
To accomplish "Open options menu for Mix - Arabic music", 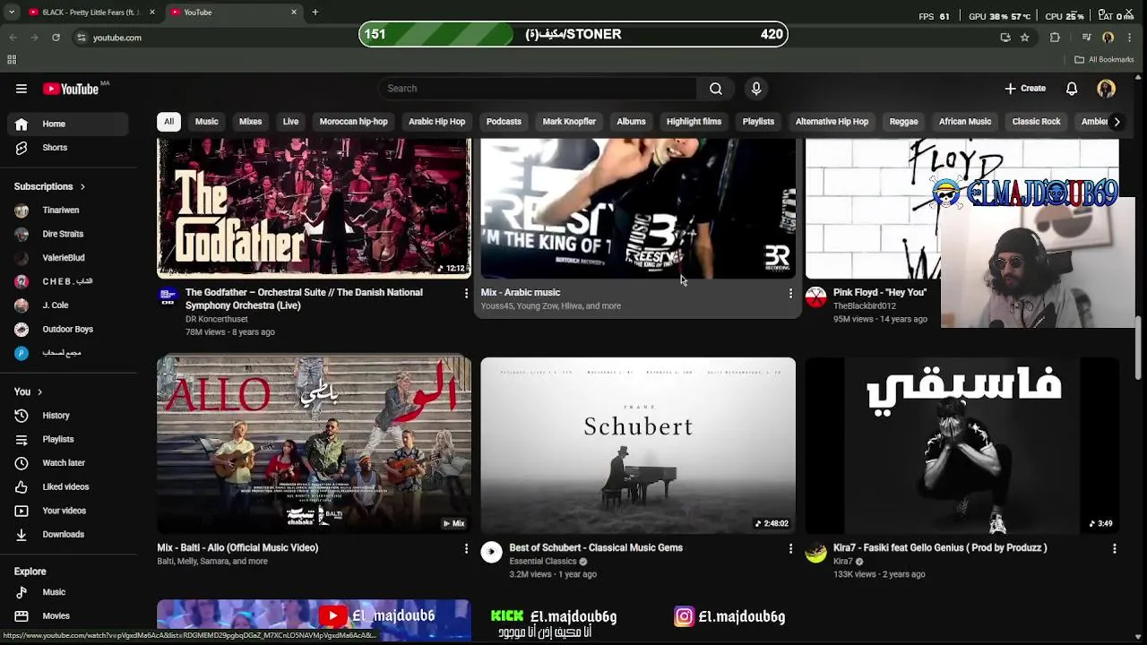I will point(790,293).
